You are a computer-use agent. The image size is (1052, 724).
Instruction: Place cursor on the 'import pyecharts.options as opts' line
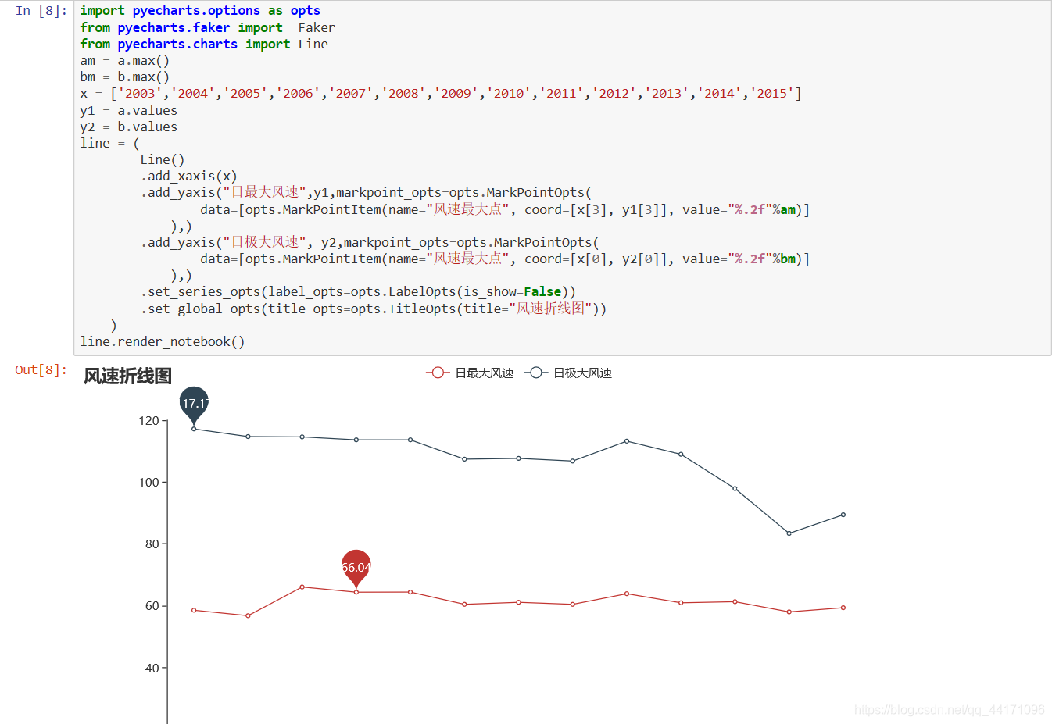point(200,11)
